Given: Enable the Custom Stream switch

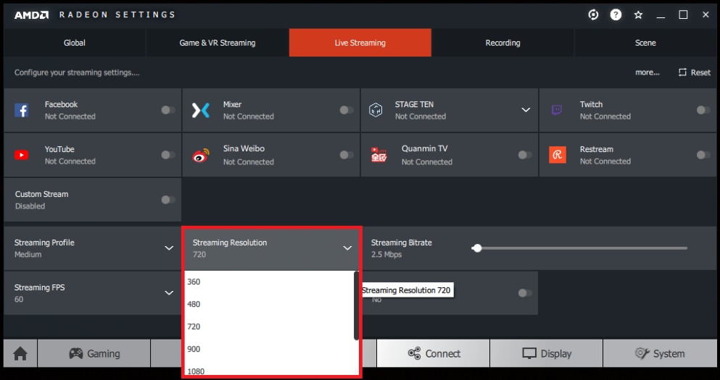Looking at the screenshot, I should [168, 200].
